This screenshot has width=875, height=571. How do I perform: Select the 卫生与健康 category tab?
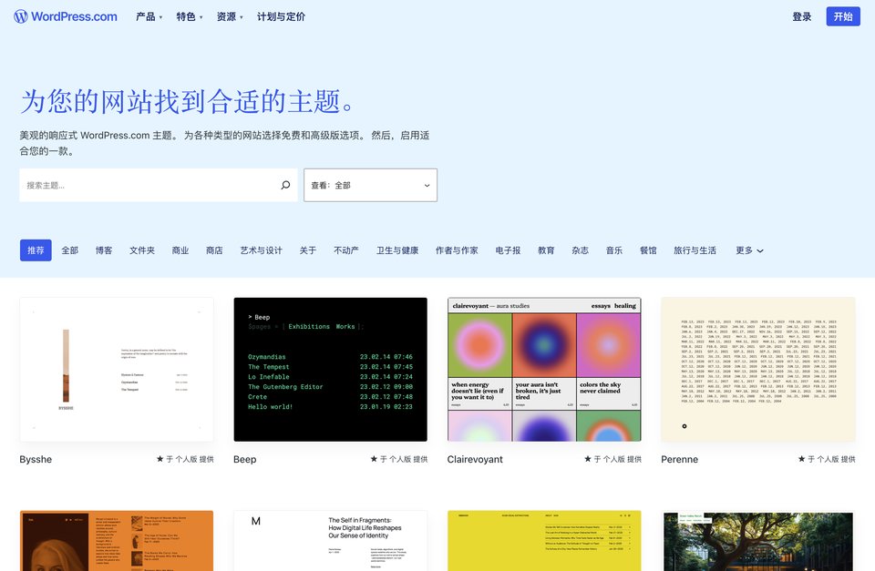(x=397, y=250)
